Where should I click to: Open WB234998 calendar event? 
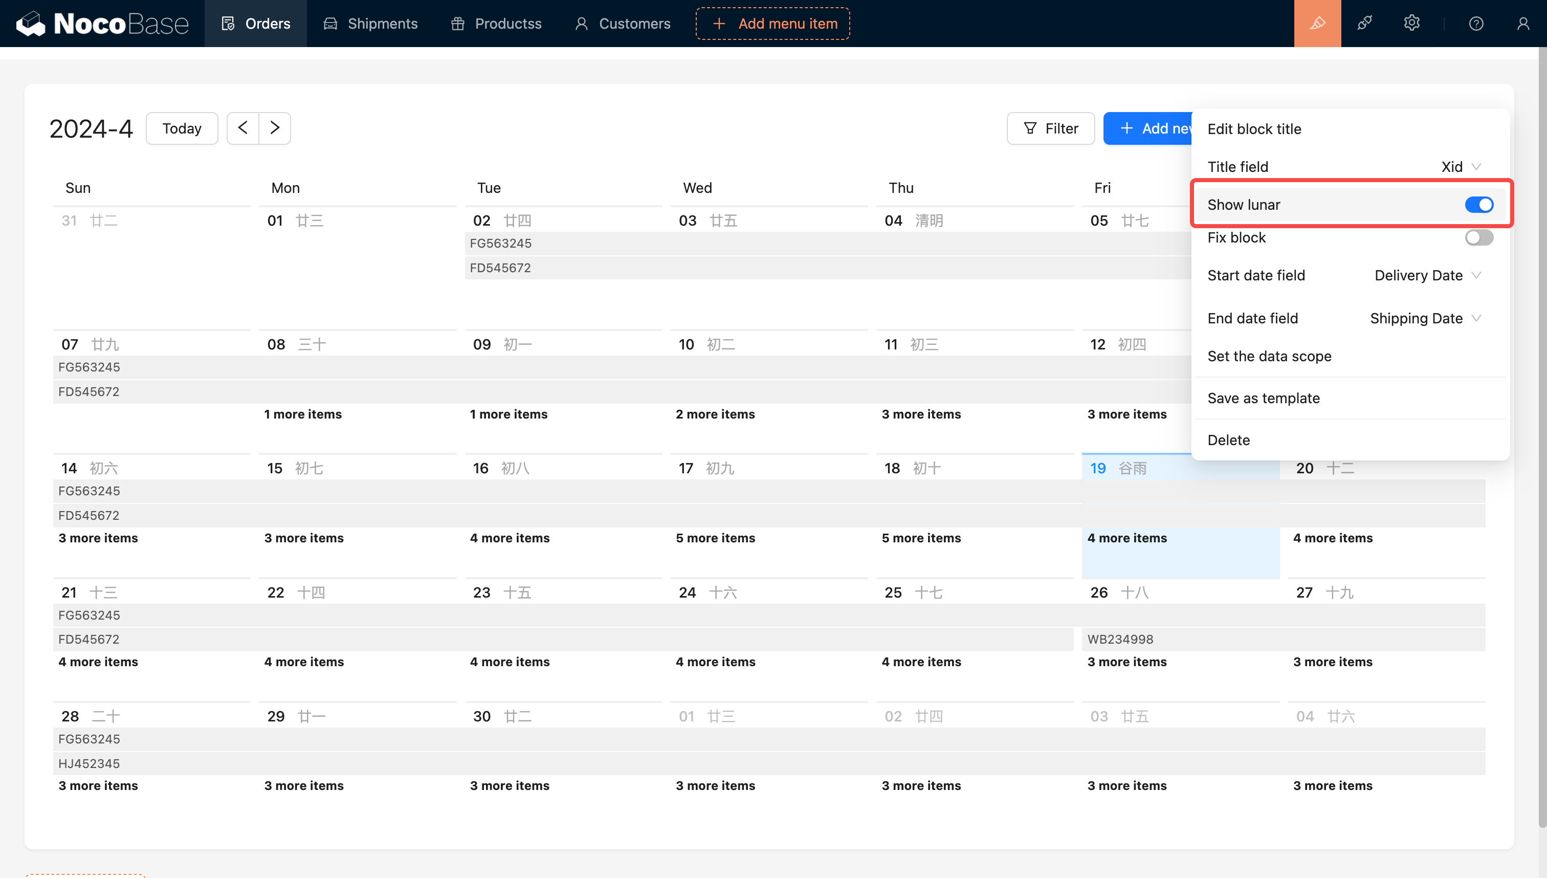pyautogui.click(x=1120, y=639)
